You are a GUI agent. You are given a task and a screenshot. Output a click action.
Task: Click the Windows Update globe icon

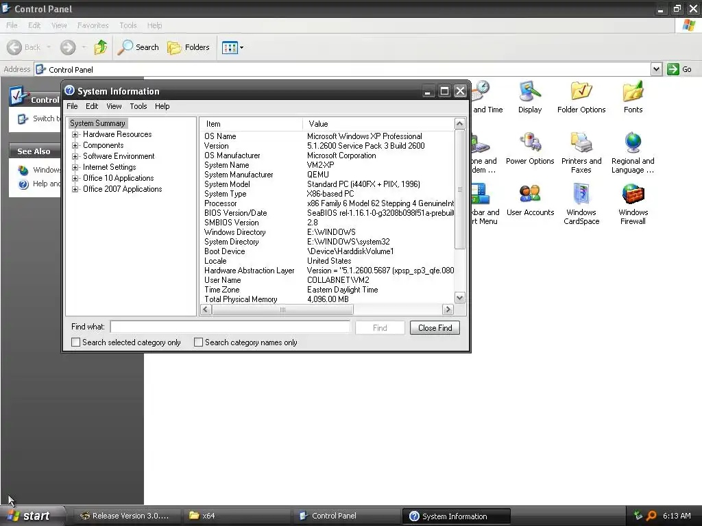coord(23,170)
